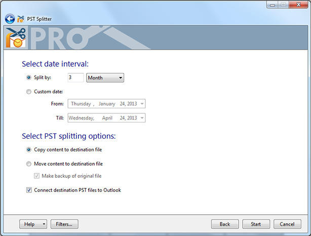
Task: Click the small PST Splitter title icon
Action: (21, 19)
